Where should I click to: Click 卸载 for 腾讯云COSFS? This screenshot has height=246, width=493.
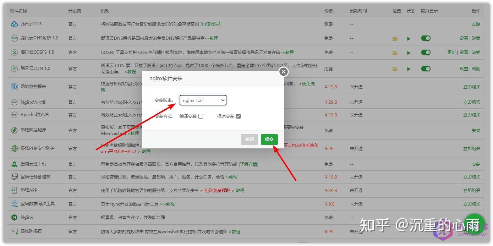point(476,53)
